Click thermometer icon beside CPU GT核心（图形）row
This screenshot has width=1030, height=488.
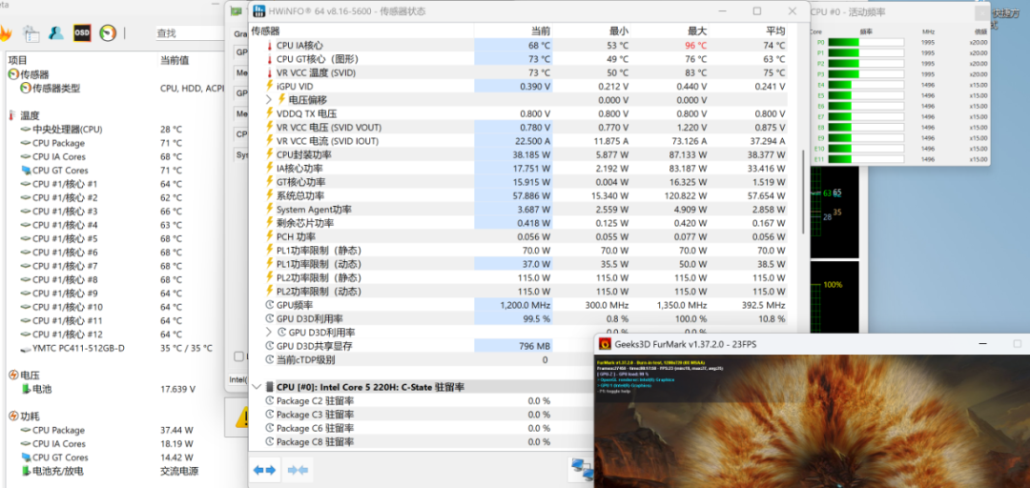[x=269, y=59]
